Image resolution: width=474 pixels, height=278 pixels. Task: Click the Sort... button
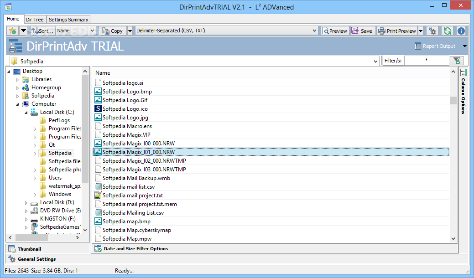tap(42, 31)
